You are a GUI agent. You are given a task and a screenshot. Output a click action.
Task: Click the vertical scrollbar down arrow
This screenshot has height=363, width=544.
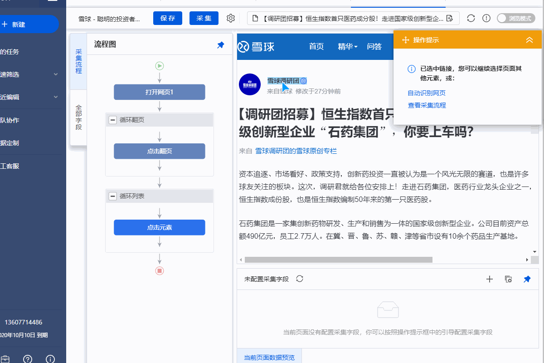pos(535,251)
